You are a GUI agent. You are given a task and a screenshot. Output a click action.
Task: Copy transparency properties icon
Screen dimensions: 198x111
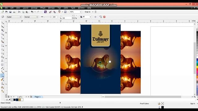101,17
